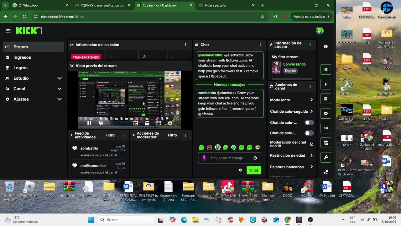
Task: Open CCleaner desktop shortcut
Action: pyautogui.click(x=307, y=189)
